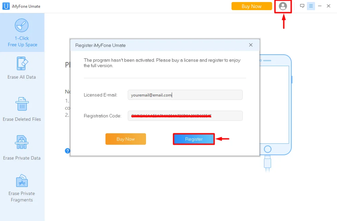This screenshot has height=221, width=337.
Task: Focus the Licensed E-mail field
Action: click(185, 95)
